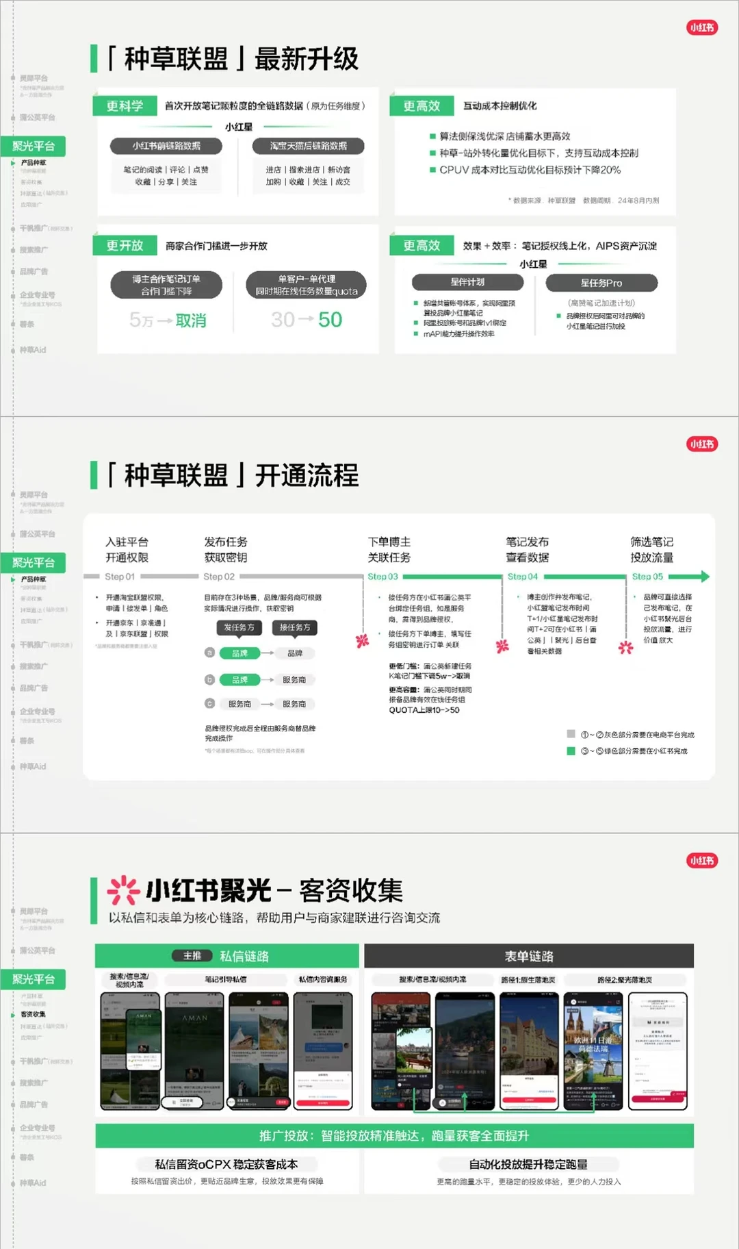Click the green arrowhead after Step 05

click(x=705, y=577)
